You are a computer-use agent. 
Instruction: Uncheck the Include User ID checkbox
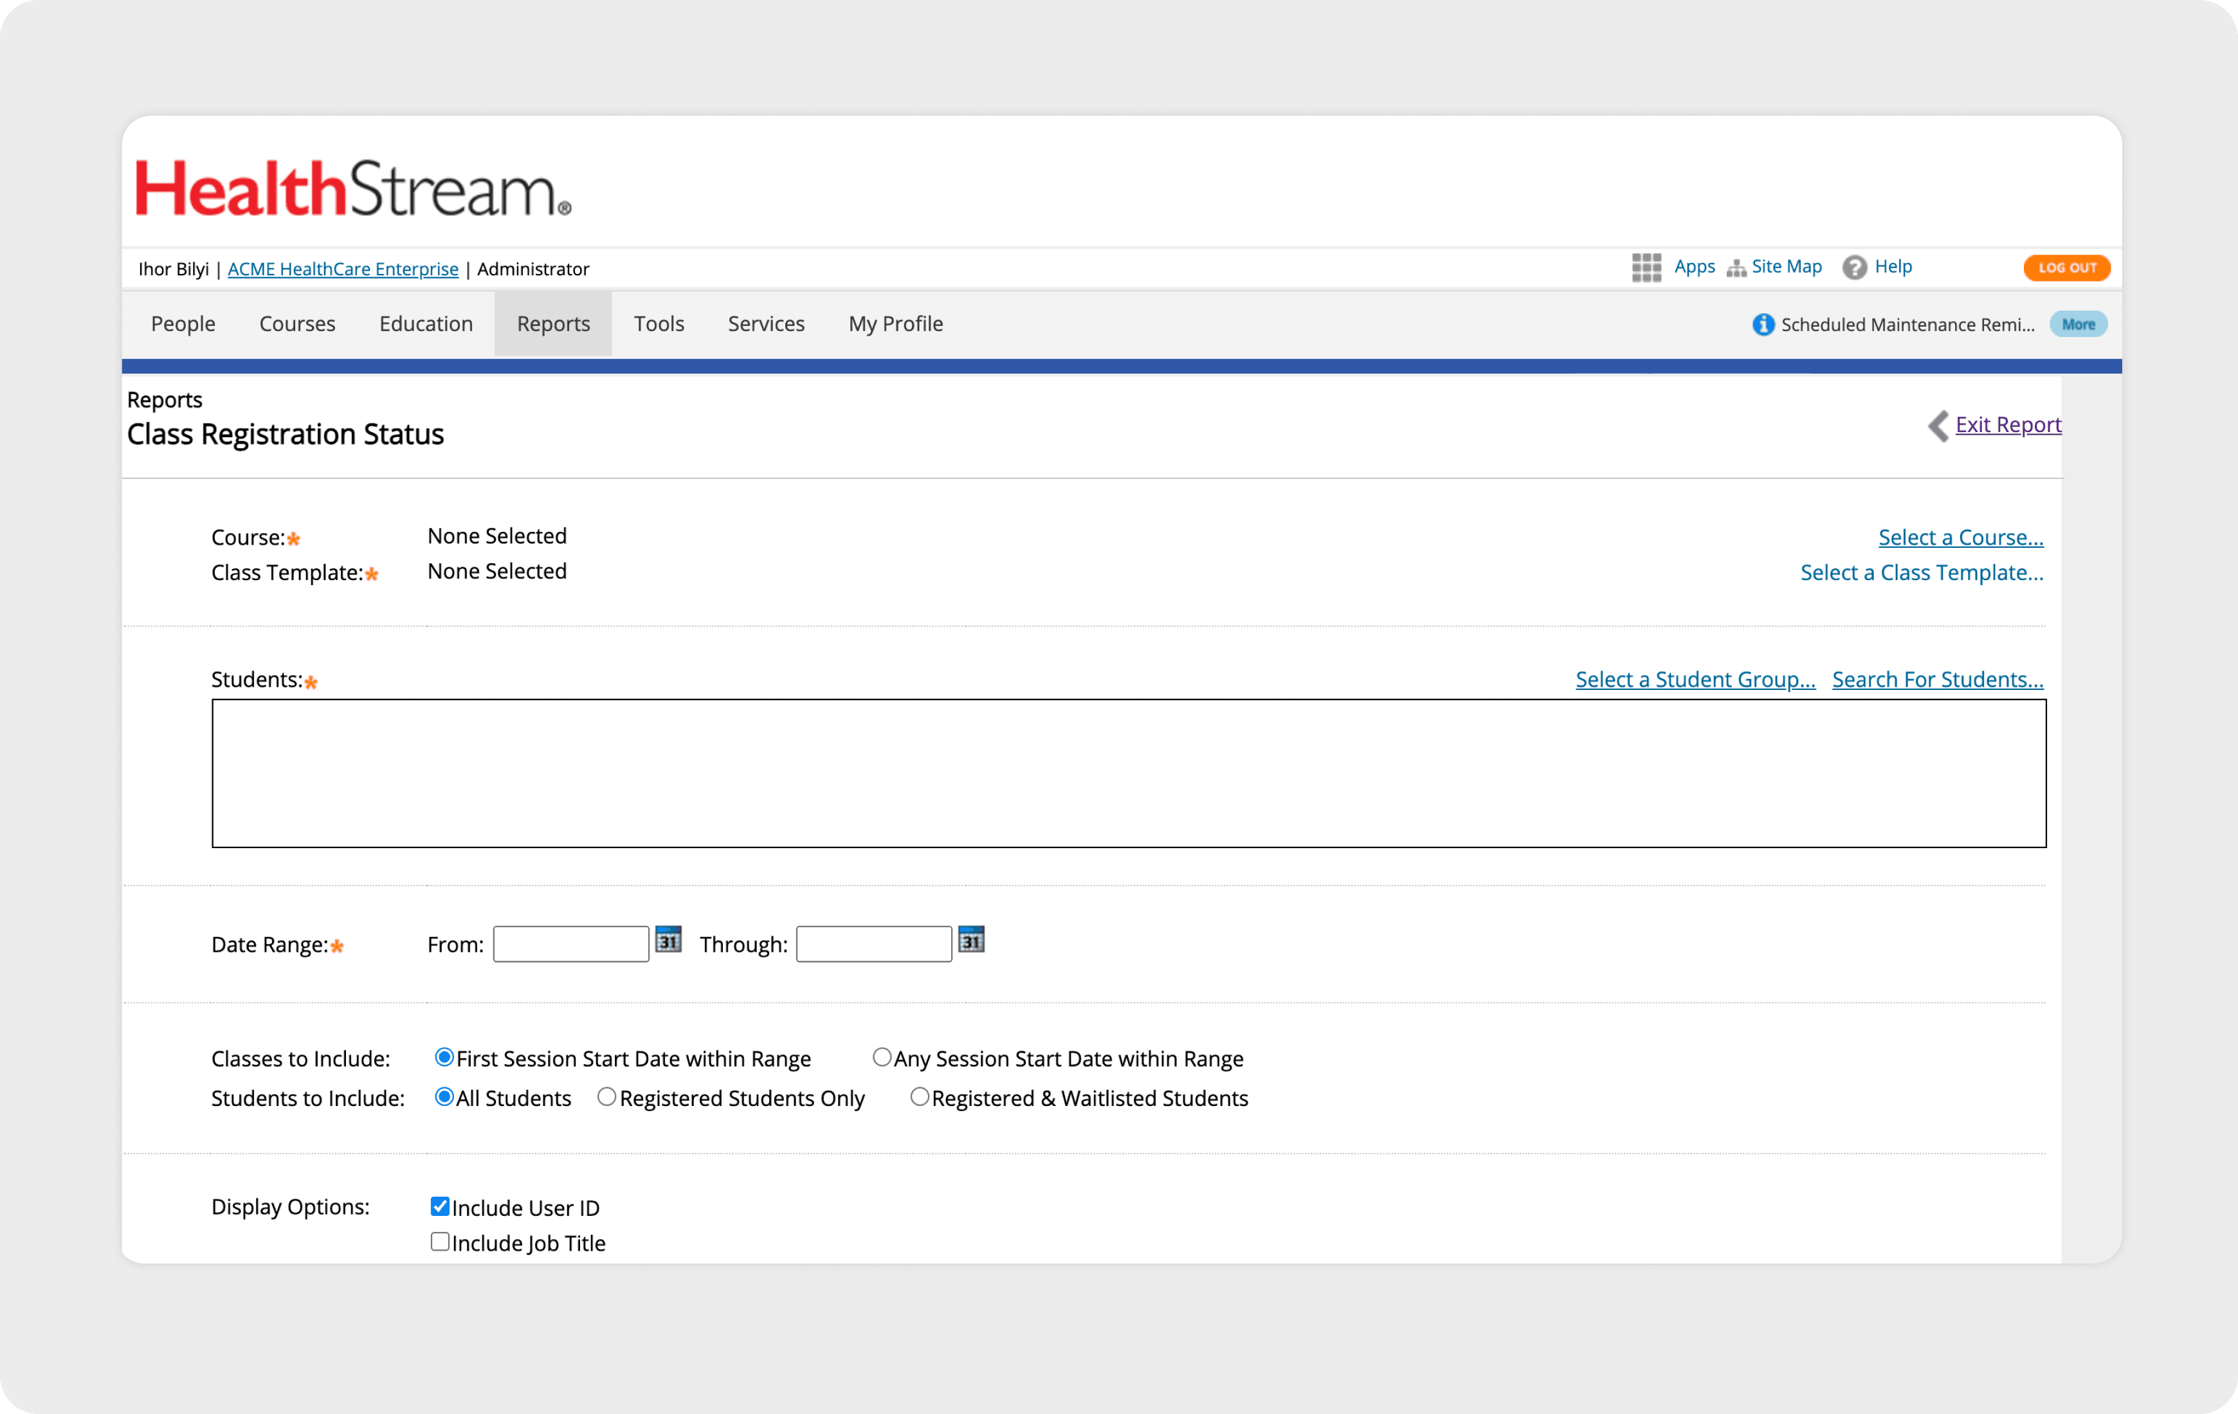[x=441, y=1207]
